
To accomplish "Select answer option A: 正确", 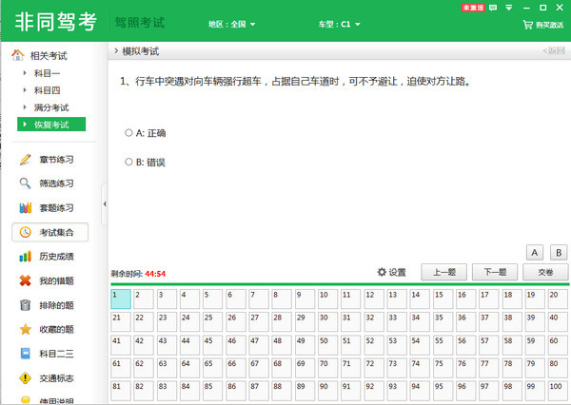I will coord(129,133).
